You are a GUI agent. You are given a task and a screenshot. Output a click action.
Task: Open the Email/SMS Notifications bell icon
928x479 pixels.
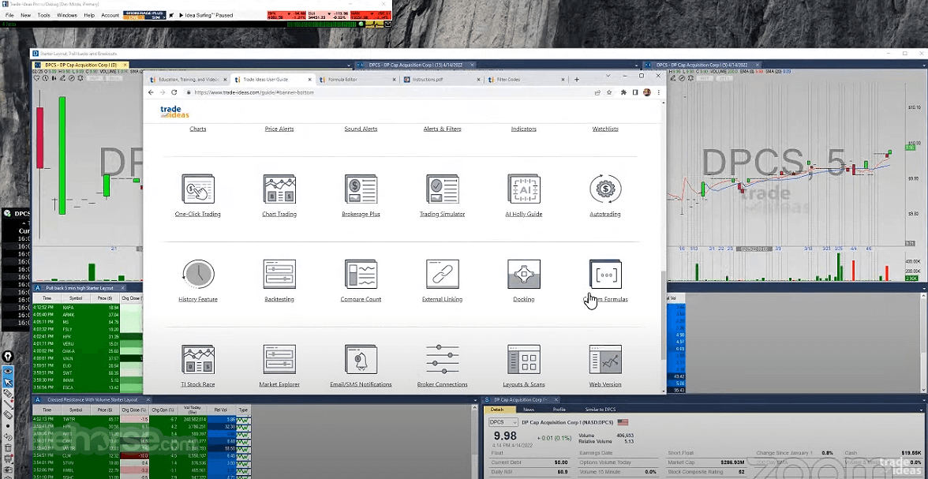361,360
